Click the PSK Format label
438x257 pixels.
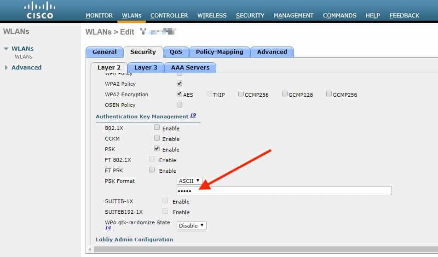tap(120, 181)
